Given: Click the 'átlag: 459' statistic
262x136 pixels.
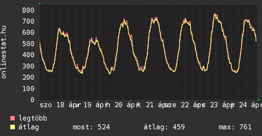Looking at the screenshot, I should (164, 127).
